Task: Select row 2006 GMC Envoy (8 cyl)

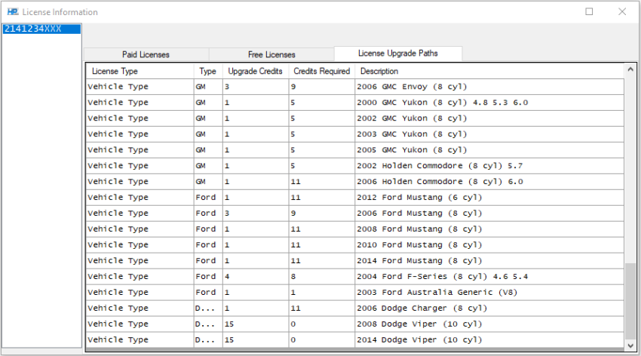Action: pyautogui.click(x=355, y=87)
